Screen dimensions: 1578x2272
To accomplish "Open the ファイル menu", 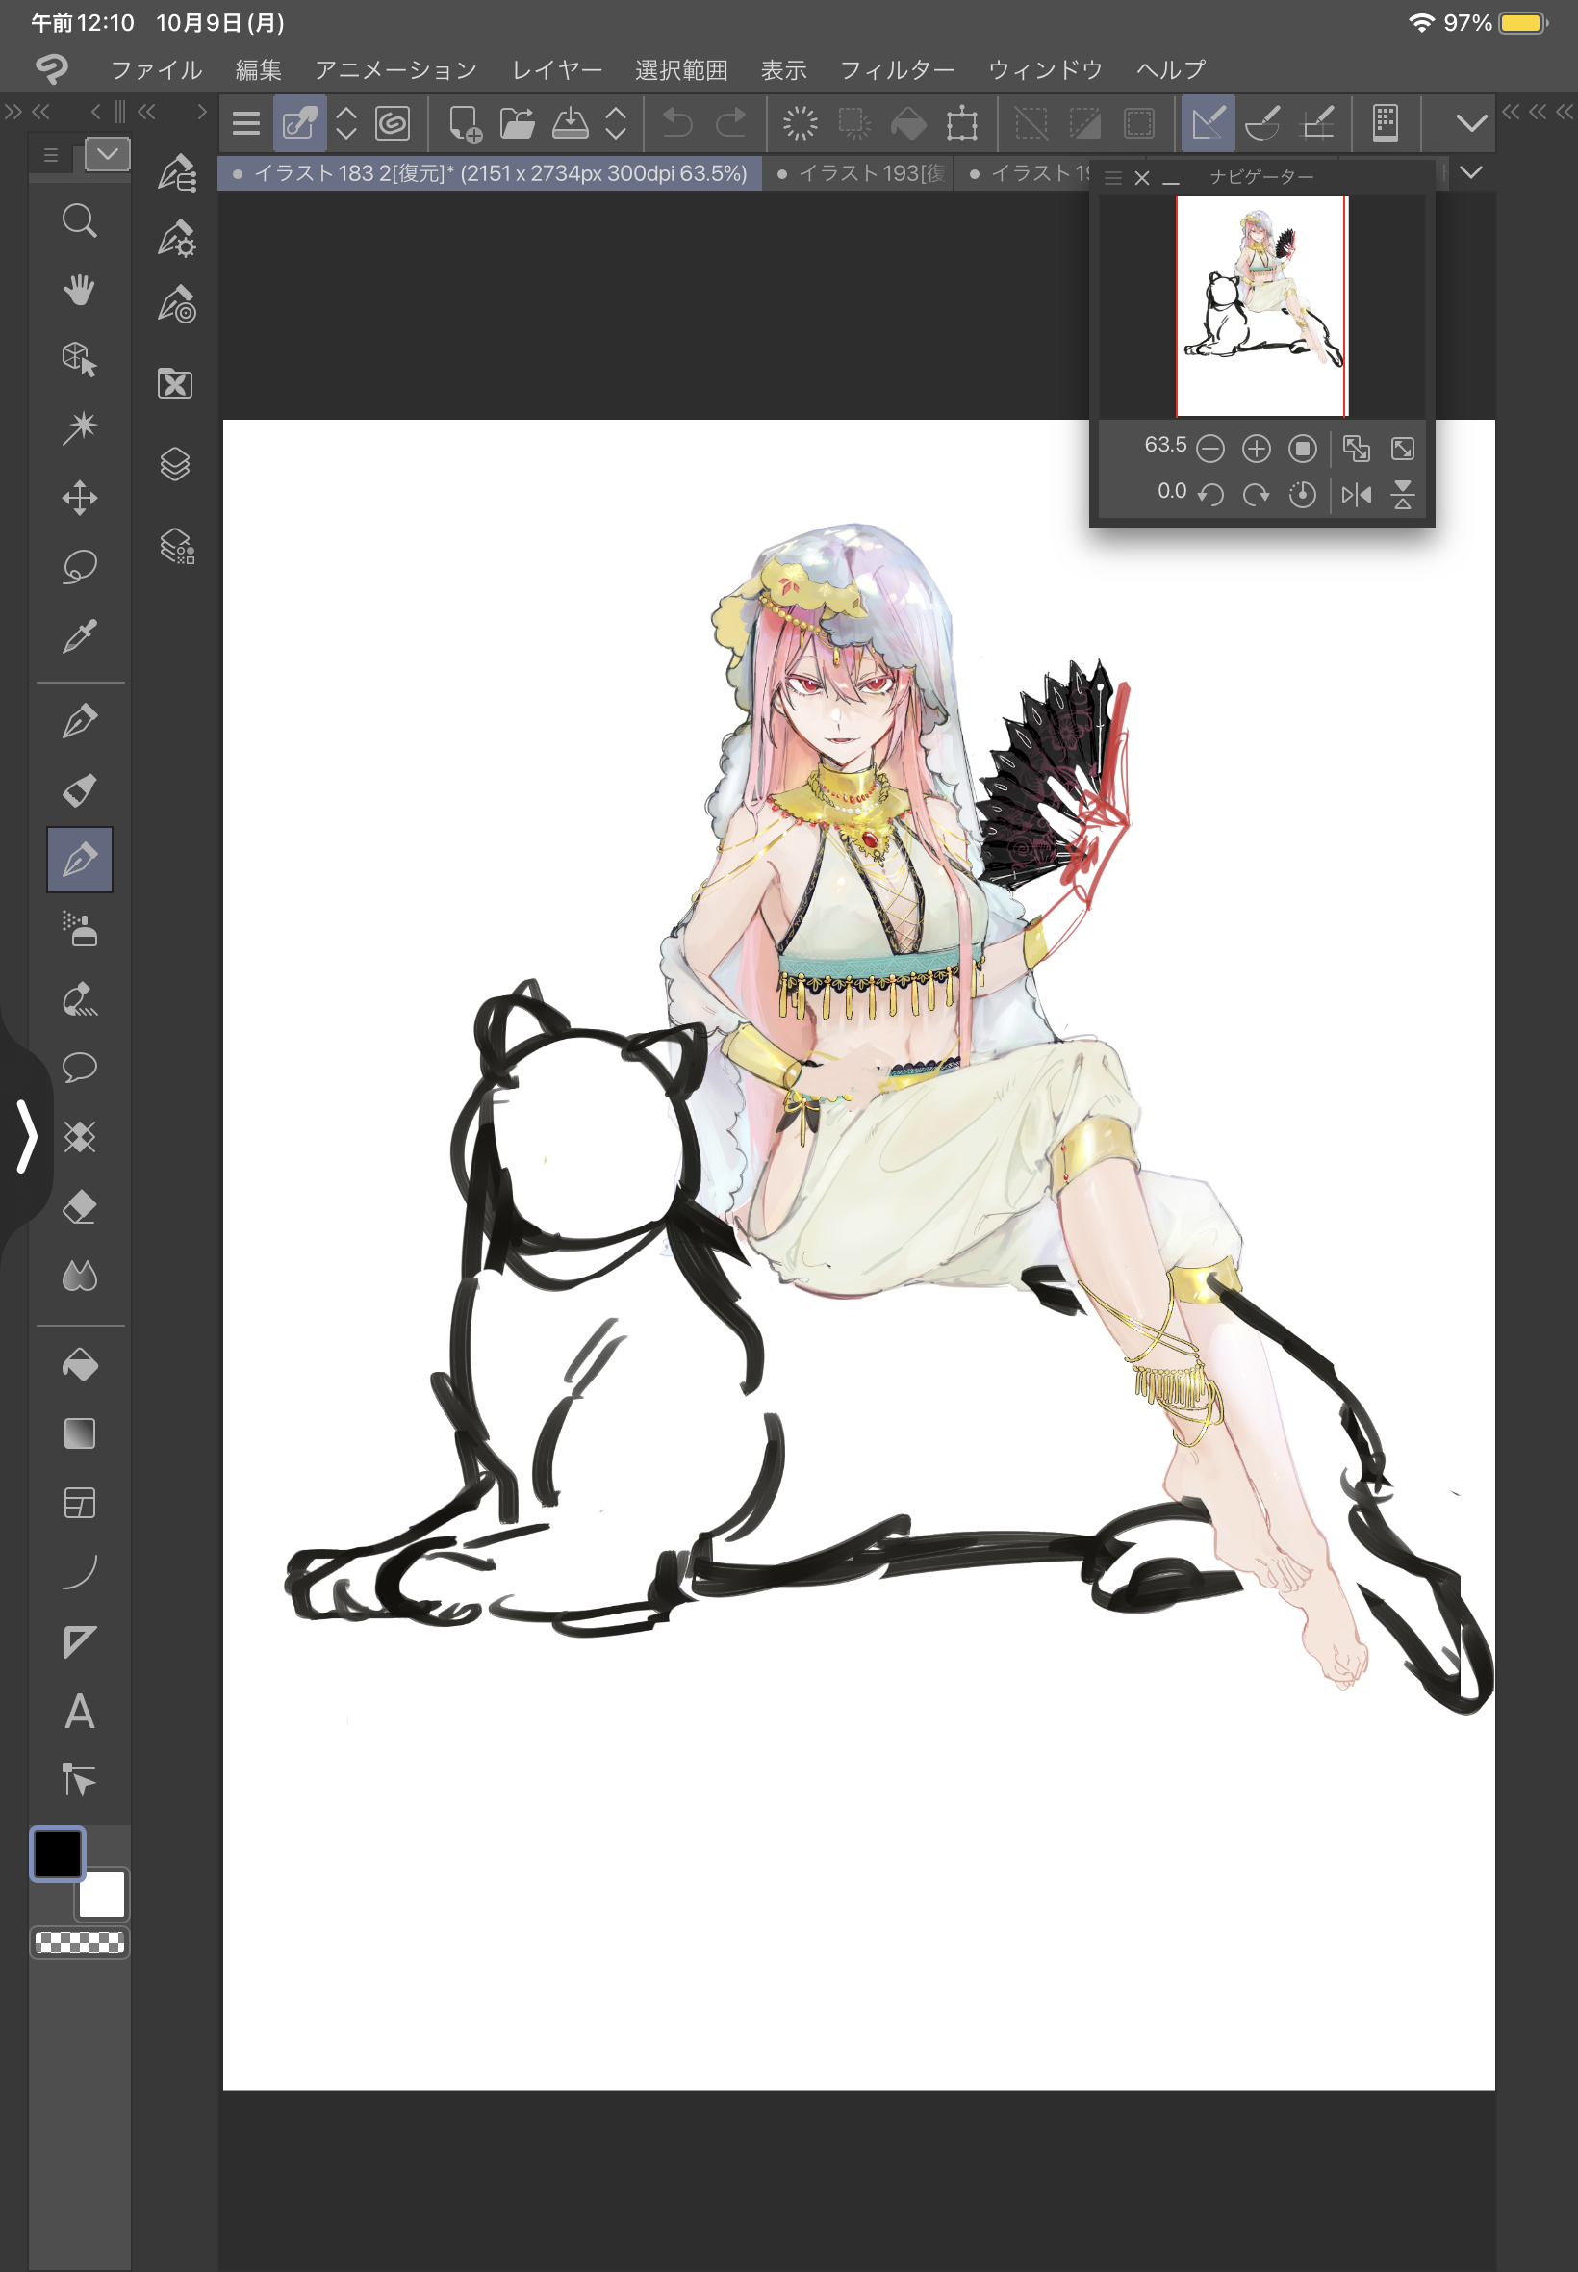I will [156, 69].
